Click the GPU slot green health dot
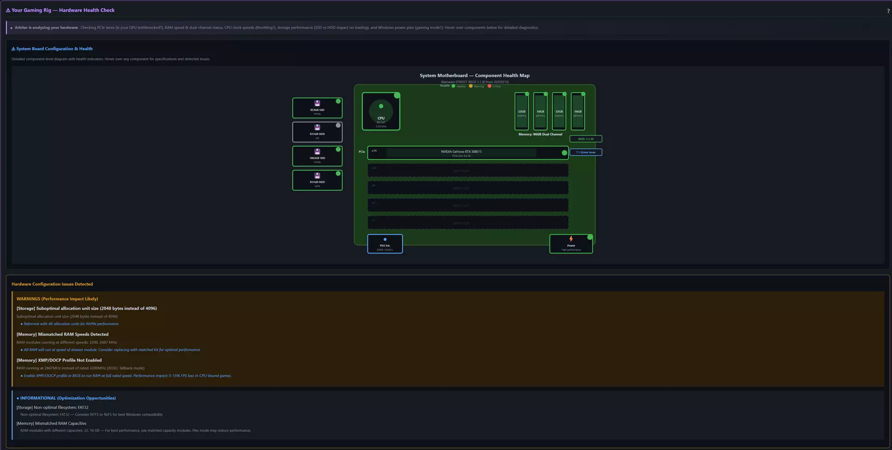 (x=564, y=153)
